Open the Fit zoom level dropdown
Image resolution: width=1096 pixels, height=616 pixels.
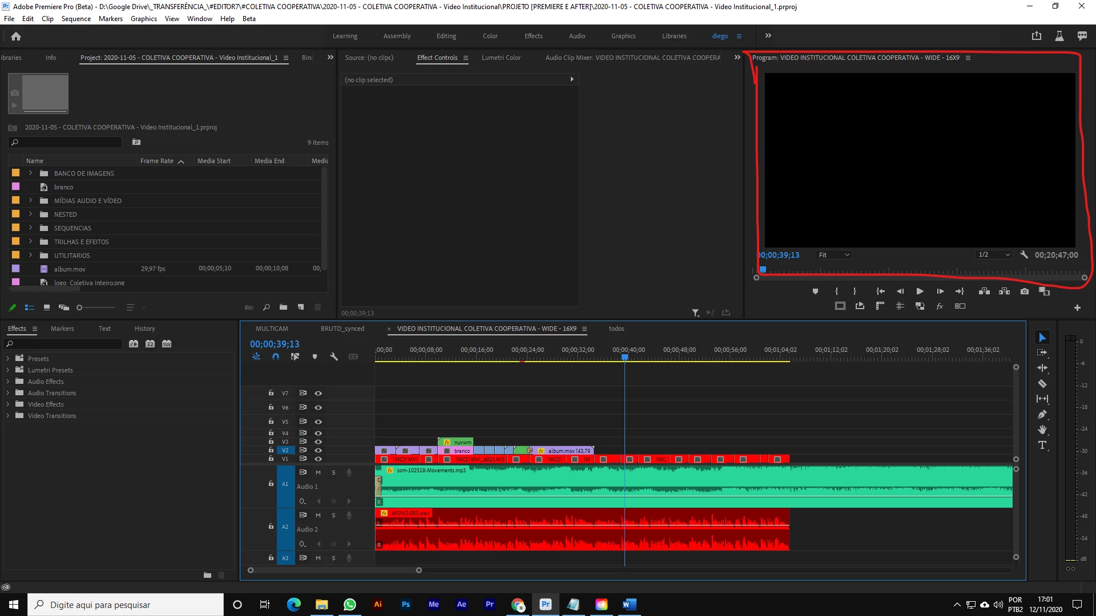coord(834,255)
